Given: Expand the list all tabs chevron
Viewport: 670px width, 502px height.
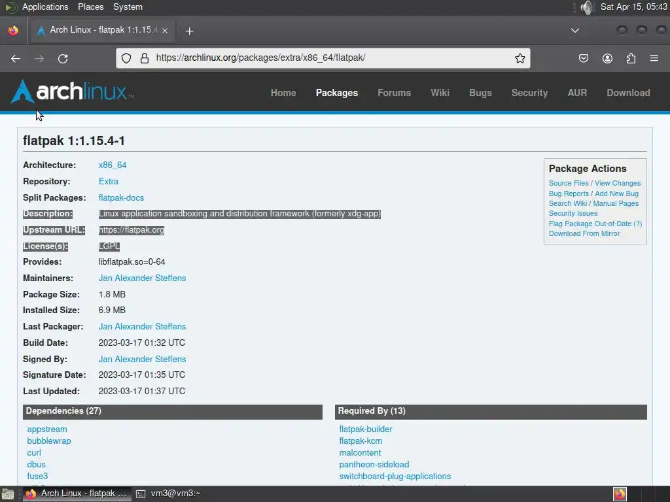Looking at the screenshot, I should tap(575, 30).
